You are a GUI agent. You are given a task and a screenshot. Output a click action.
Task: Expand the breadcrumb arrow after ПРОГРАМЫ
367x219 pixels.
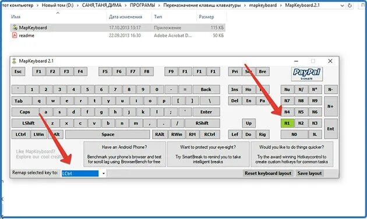pos(159,5)
